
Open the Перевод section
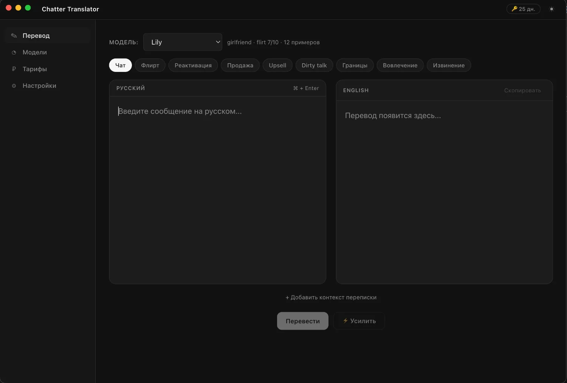tap(48, 36)
